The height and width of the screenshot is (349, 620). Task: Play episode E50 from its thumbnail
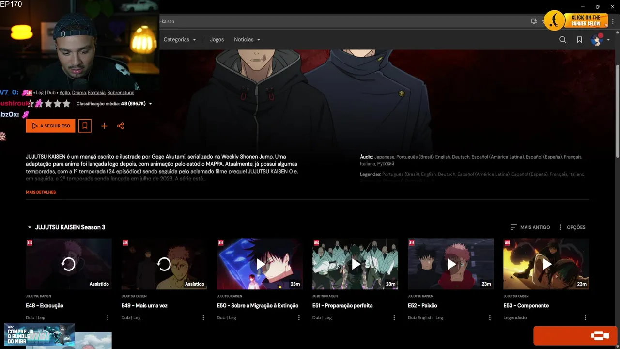click(260, 264)
